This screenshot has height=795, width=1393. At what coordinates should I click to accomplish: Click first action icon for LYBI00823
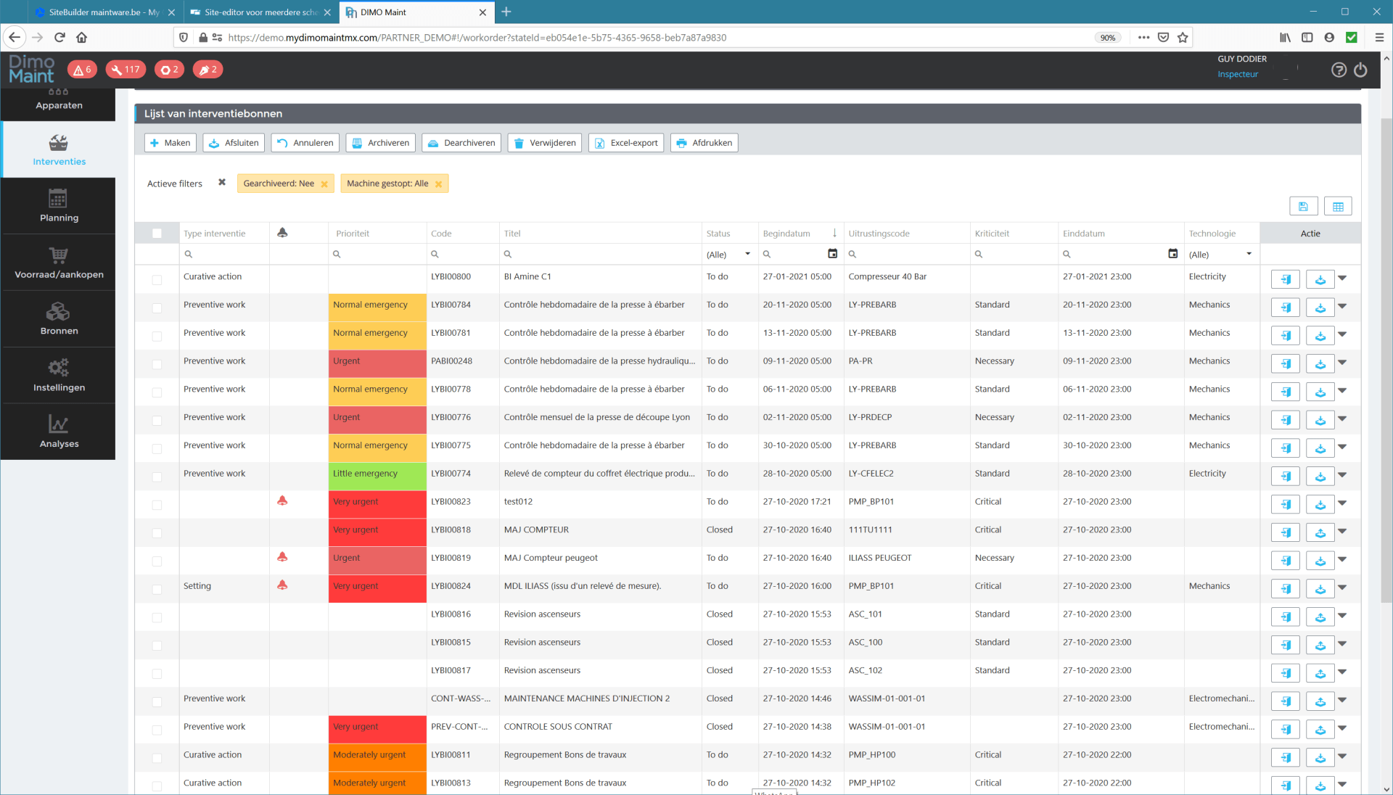[x=1286, y=503]
